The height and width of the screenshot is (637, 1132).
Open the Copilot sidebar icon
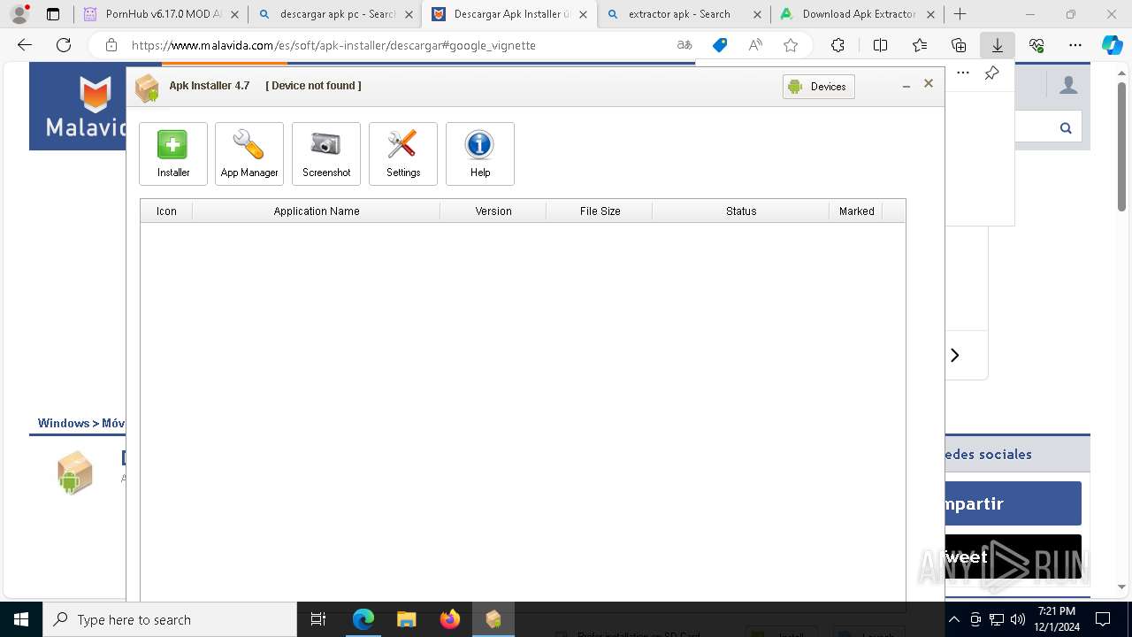click(x=1112, y=45)
